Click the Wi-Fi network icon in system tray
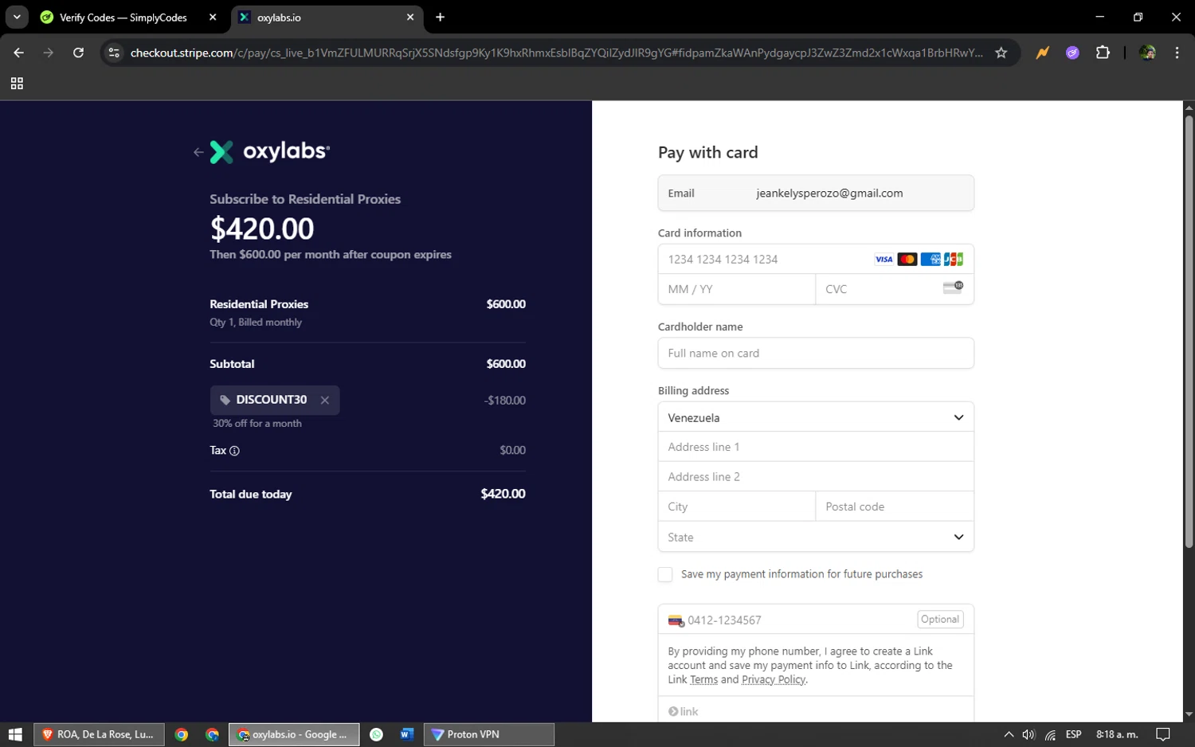Viewport: 1195px width, 747px height. click(x=1050, y=734)
